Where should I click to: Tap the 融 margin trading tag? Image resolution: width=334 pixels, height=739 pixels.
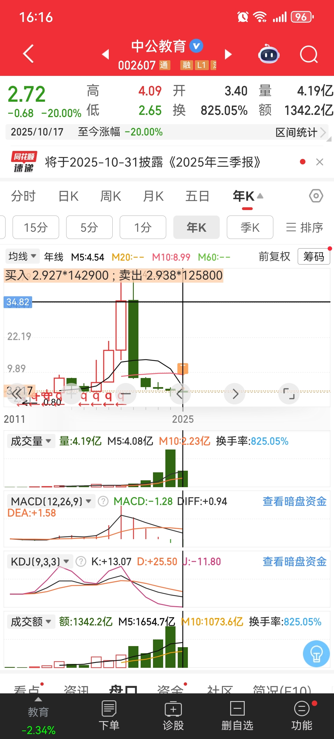tap(186, 65)
